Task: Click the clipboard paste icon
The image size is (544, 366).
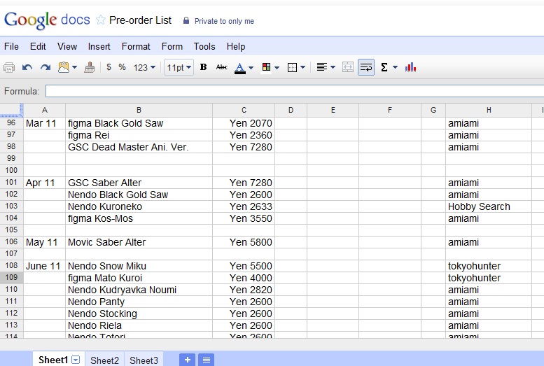Action: coord(64,67)
